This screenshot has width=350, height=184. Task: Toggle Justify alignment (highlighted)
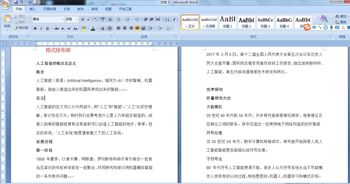pyautogui.click(x=137, y=28)
